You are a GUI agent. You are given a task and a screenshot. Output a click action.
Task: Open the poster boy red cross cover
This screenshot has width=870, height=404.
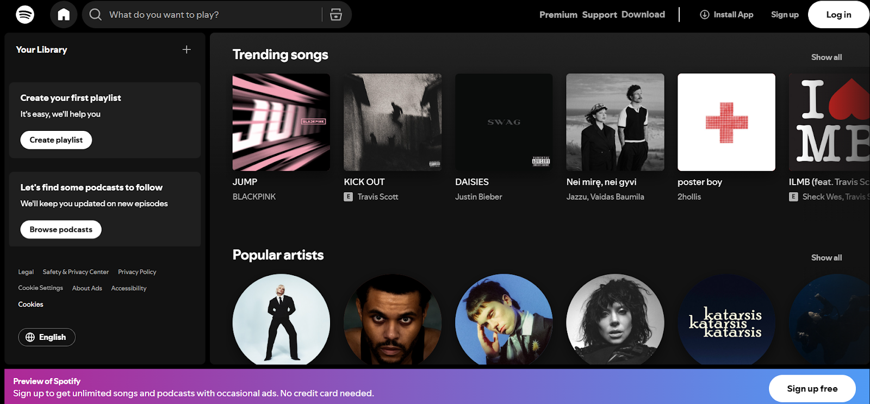click(x=726, y=122)
